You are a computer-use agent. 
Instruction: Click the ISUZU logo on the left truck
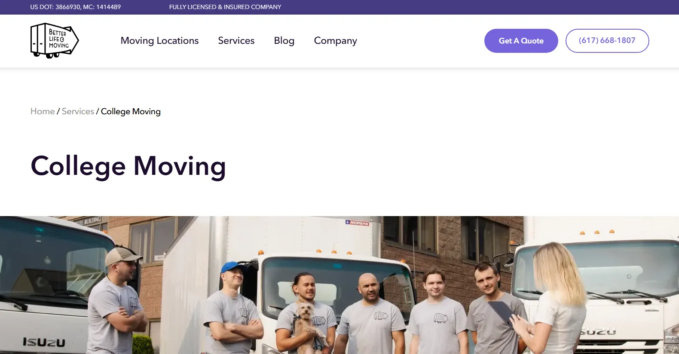point(44,342)
